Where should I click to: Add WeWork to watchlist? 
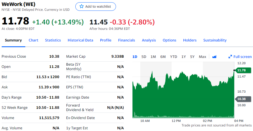click(96, 7)
